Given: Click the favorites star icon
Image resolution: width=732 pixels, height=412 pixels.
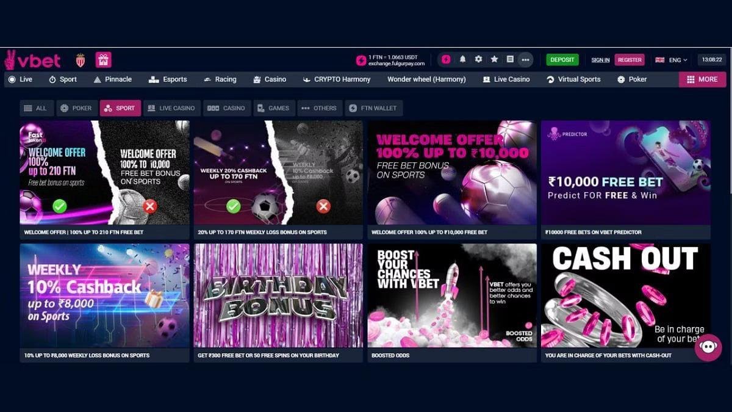Looking at the screenshot, I should [494, 59].
